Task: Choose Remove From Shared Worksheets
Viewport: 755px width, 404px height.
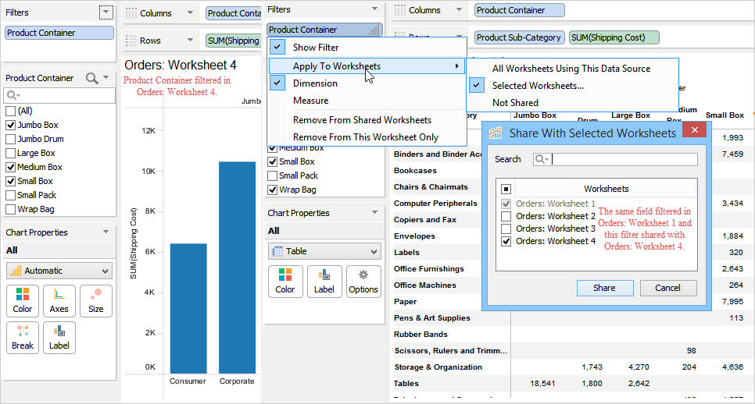Action: tap(367, 120)
